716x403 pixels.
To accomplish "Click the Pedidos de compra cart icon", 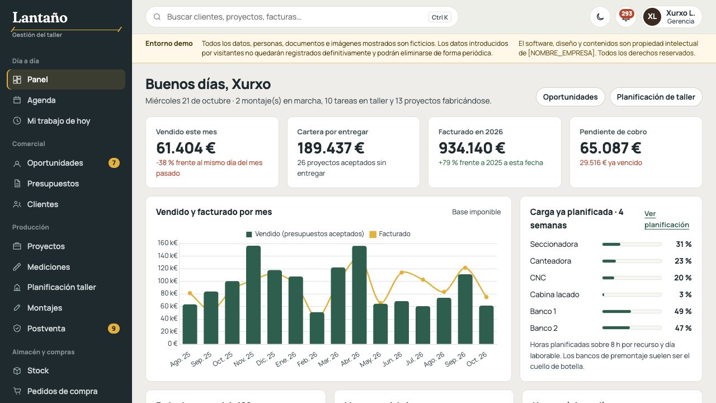I will (x=17, y=391).
